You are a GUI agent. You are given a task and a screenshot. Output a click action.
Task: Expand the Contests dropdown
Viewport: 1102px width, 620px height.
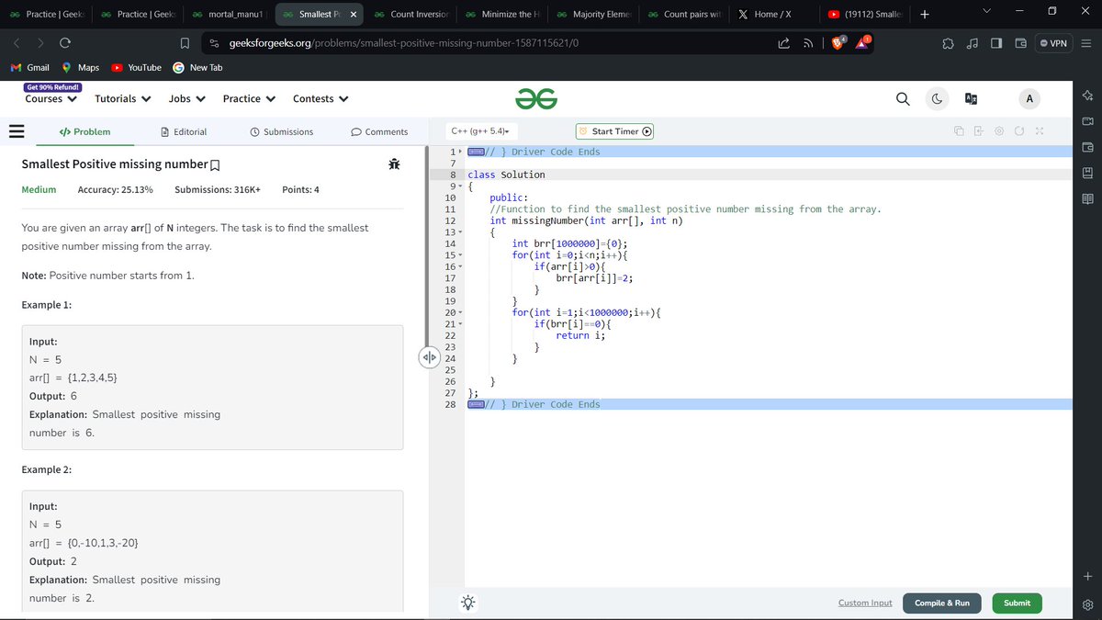(x=320, y=99)
